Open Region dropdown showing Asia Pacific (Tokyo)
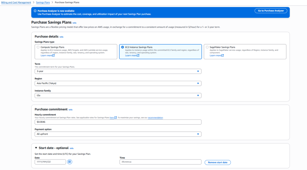The image size is (307, 170). [118, 83]
